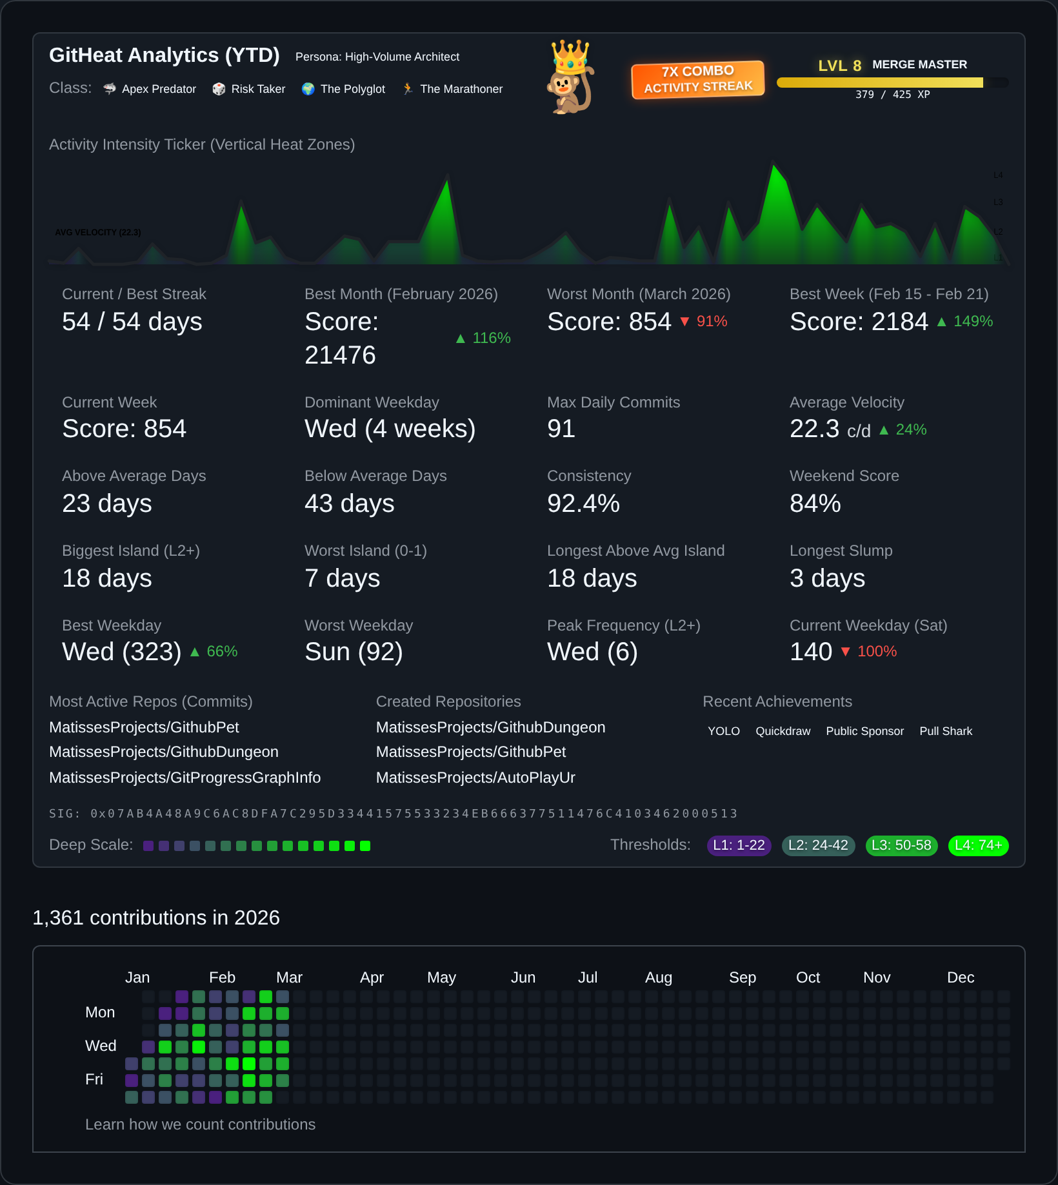Toggle the L1: 1-22 threshold chip
This screenshot has width=1058, height=1185.
point(738,845)
